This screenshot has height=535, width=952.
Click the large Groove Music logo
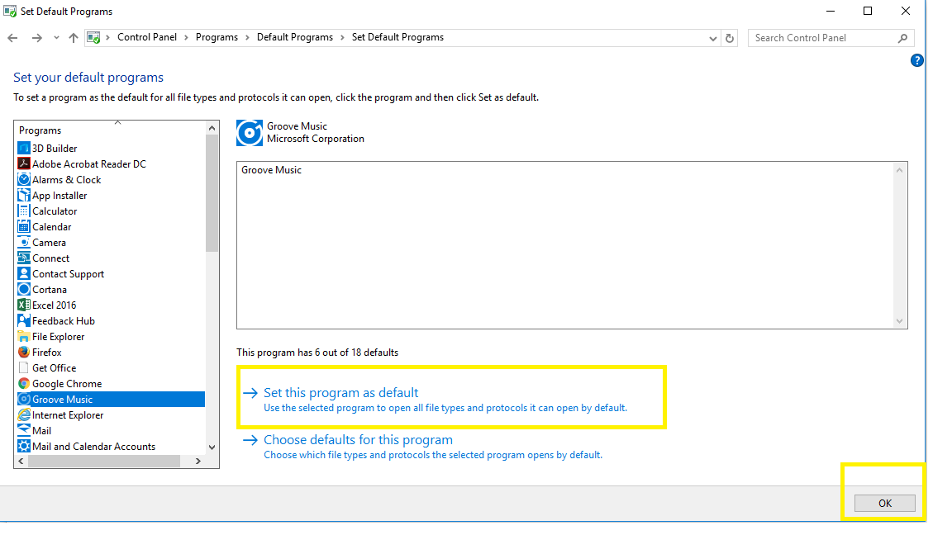point(250,133)
